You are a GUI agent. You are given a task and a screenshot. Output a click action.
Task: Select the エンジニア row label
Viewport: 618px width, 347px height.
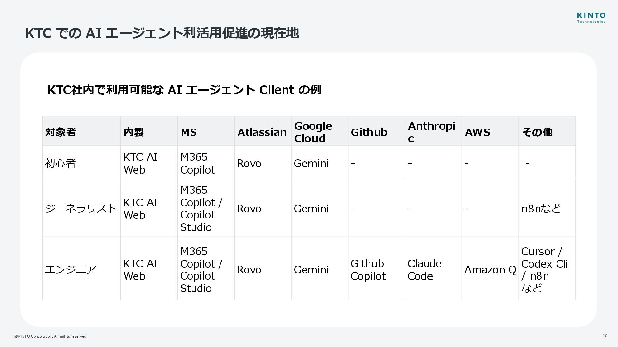click(71, 270)
